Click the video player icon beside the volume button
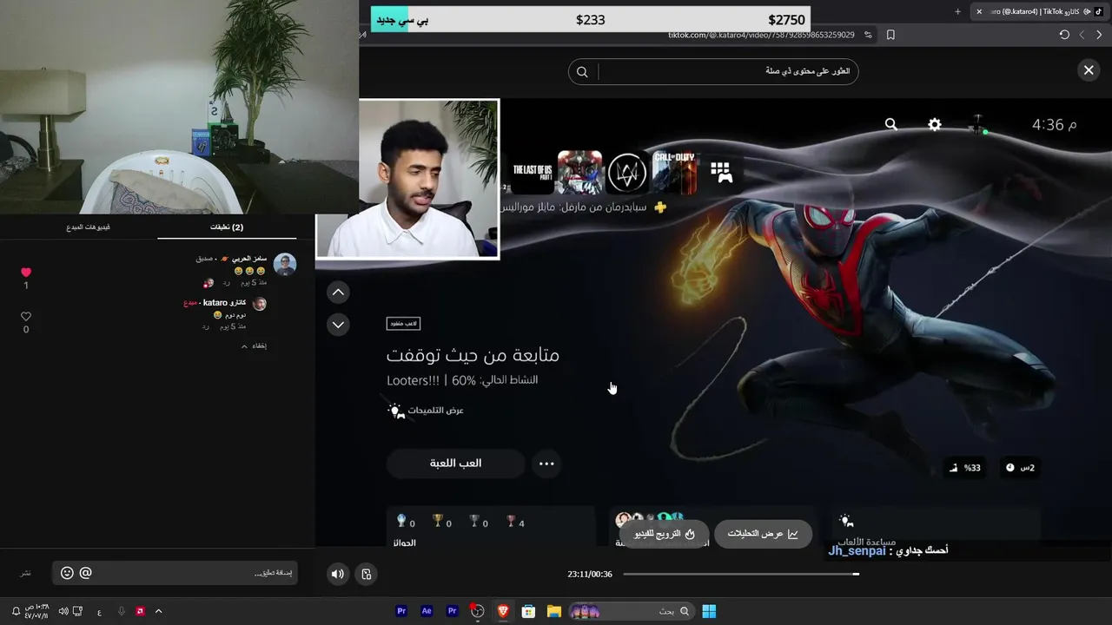The height and width of the screenshot is (625, 1112). 367,574
